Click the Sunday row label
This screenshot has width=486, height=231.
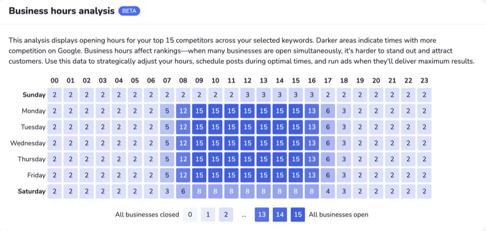[34, 95]
